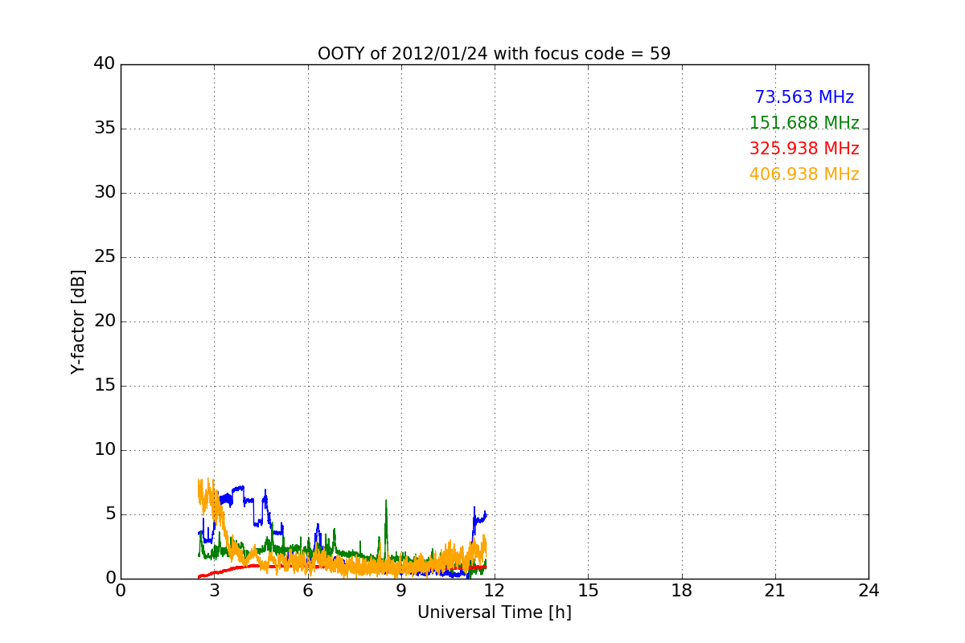
Task: Click the x-axis tick label 6
Action: tap(308, 590)
